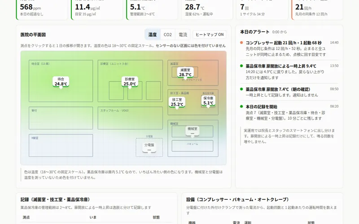Click the 13:50 alert timestamp
The width and height of the screenshot is (359, 224).
tap(334, 66)
